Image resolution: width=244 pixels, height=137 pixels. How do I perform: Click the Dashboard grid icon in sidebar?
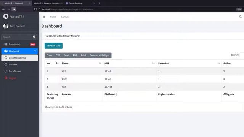click(6, 44)
